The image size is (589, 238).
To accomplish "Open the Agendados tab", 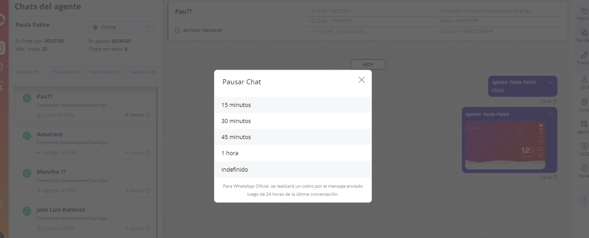I will click(105, 72).
